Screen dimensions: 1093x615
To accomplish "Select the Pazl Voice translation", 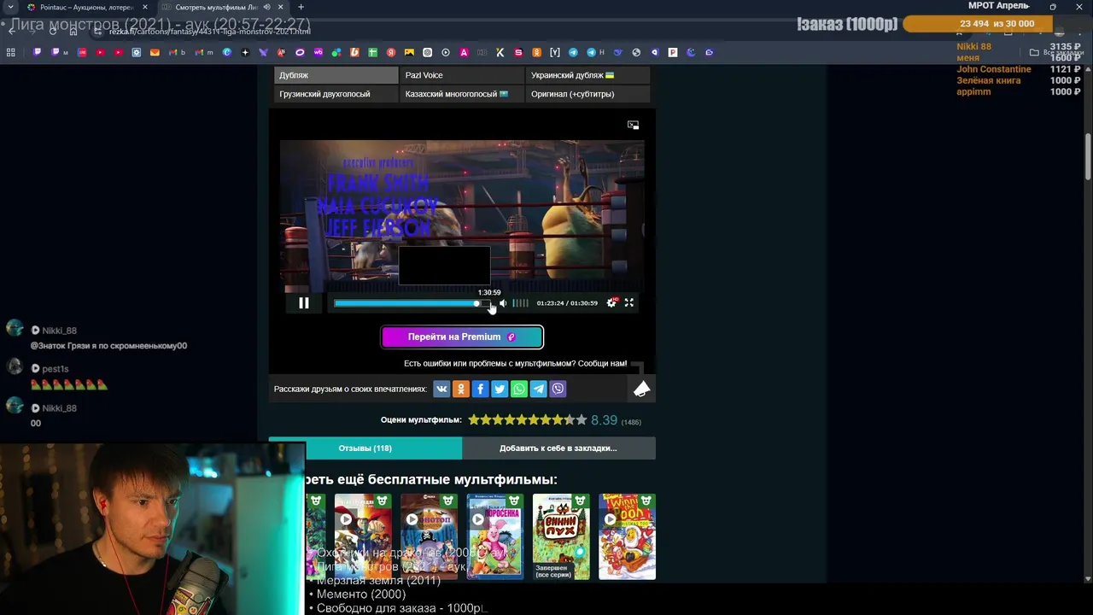I will tap(462, 75).
